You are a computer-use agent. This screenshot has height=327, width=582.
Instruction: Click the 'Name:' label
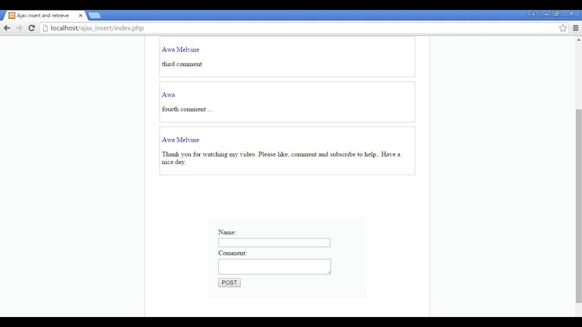[x=227, y=232]
